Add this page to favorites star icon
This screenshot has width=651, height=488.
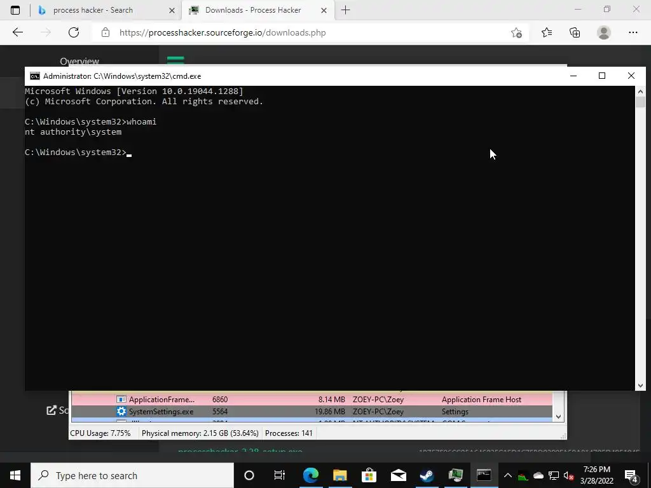pyautogui.click(x=516, y=32)
